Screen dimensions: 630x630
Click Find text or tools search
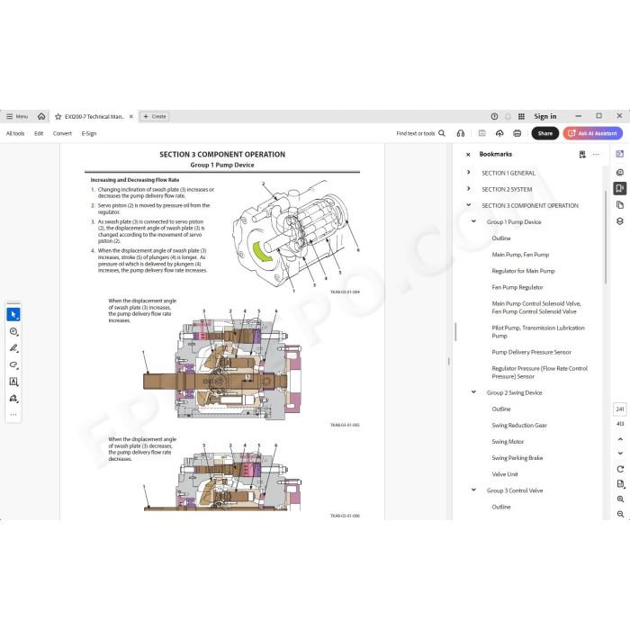[420, 133]
